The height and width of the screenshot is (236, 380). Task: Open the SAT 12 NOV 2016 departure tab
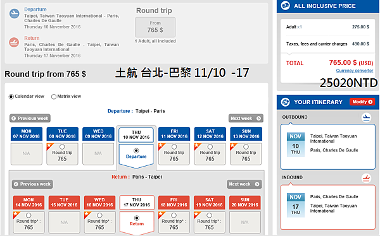tap(210, 134)
